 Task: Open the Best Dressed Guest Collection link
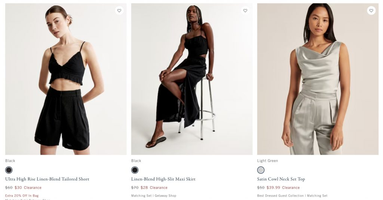(280, 196)
